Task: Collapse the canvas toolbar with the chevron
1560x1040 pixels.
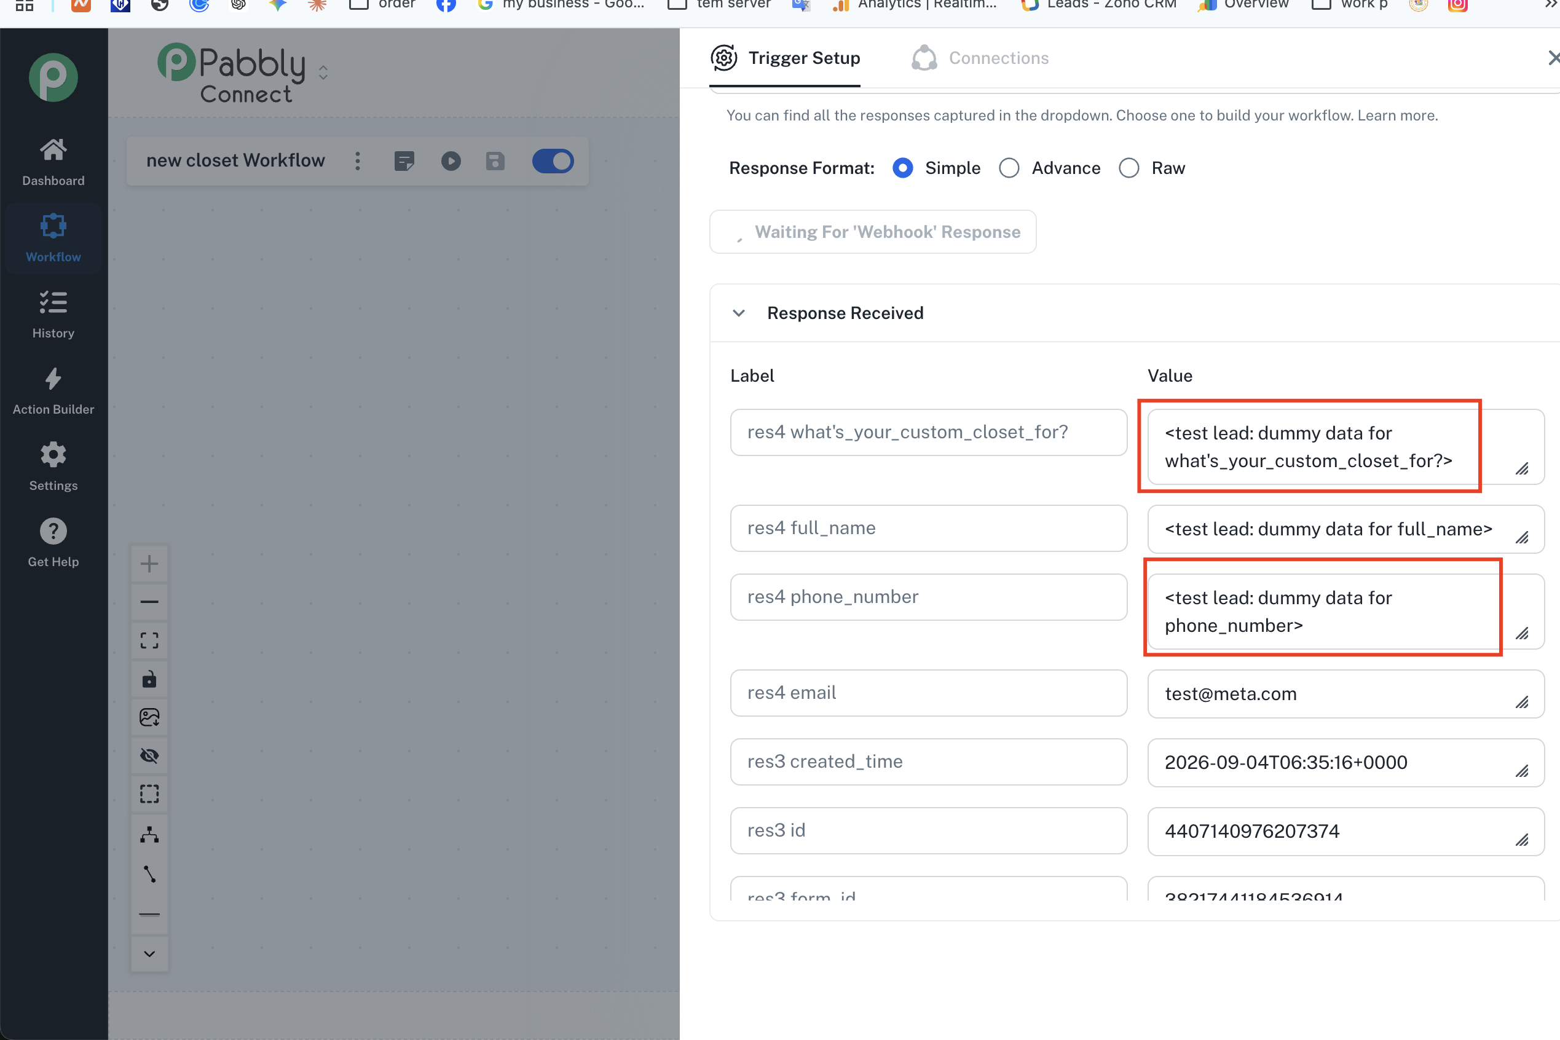Action: tap(149, 954)
